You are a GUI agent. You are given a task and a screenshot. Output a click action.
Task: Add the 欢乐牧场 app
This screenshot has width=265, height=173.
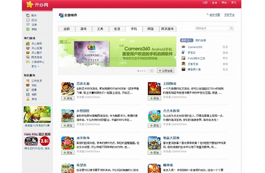(68, 153)
